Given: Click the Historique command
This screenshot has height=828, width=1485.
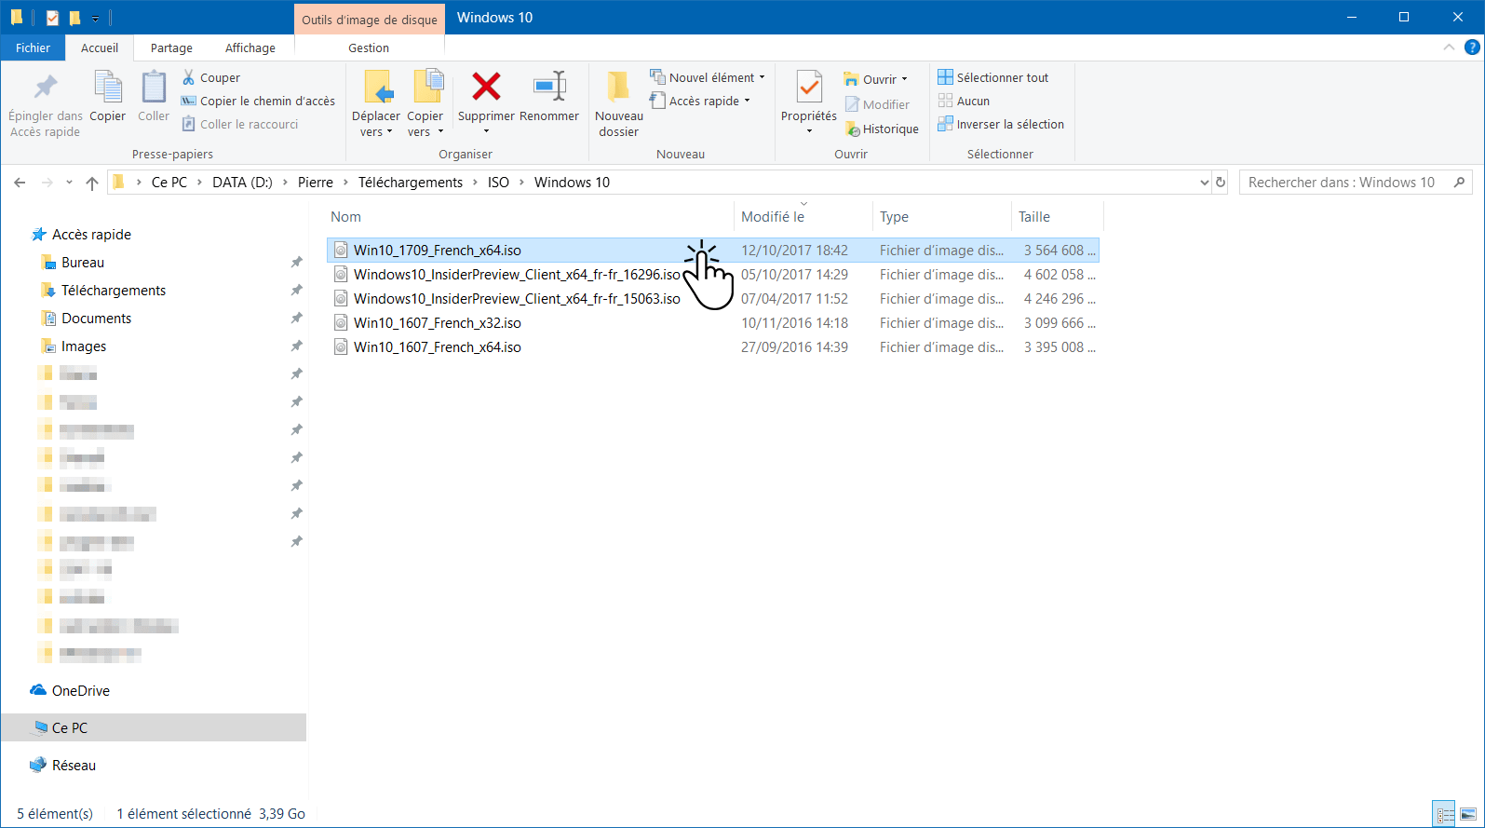Looking at the screenshot, I should point(882,129).
